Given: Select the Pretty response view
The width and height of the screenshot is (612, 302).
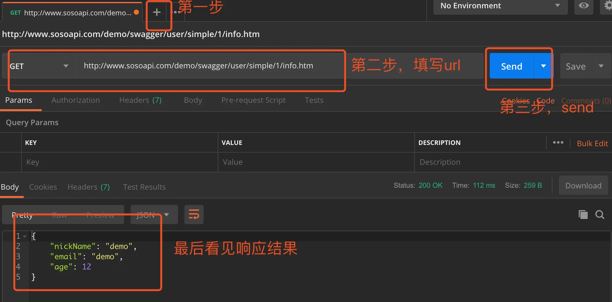Looking at the screenshot, I should 22,215.
